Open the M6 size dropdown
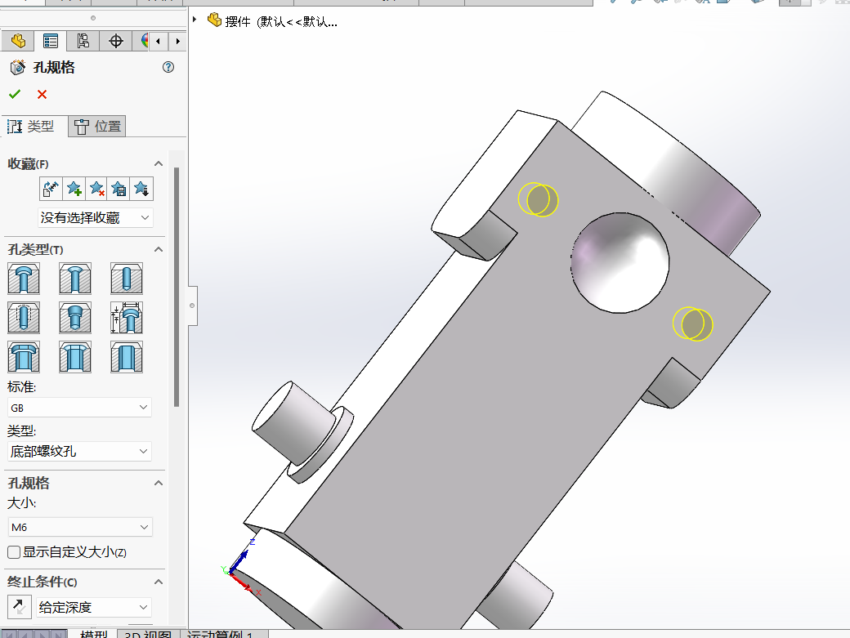850x638 pixels. point(80,527)
